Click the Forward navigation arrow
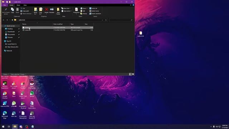 (x=7, y=20)
